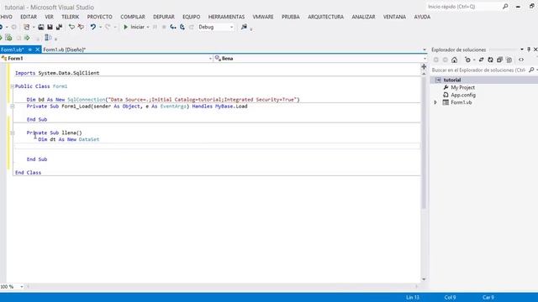Screen dimensions: 538x302
Task: Click the Save All toolbar icon
Action: [59, 27]
